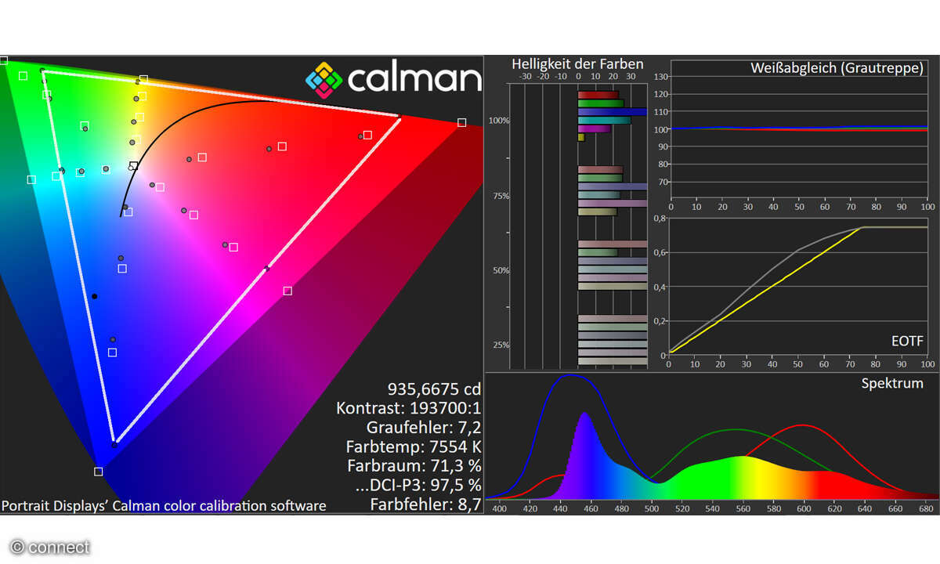This screenshot has width=940, height=564.
Task: Click the Helligkeit der Farben chart title
Action: click(x=577, y=64)
